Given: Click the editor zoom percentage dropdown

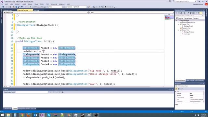Looking at the screenshot, I should tap(6, 87).
